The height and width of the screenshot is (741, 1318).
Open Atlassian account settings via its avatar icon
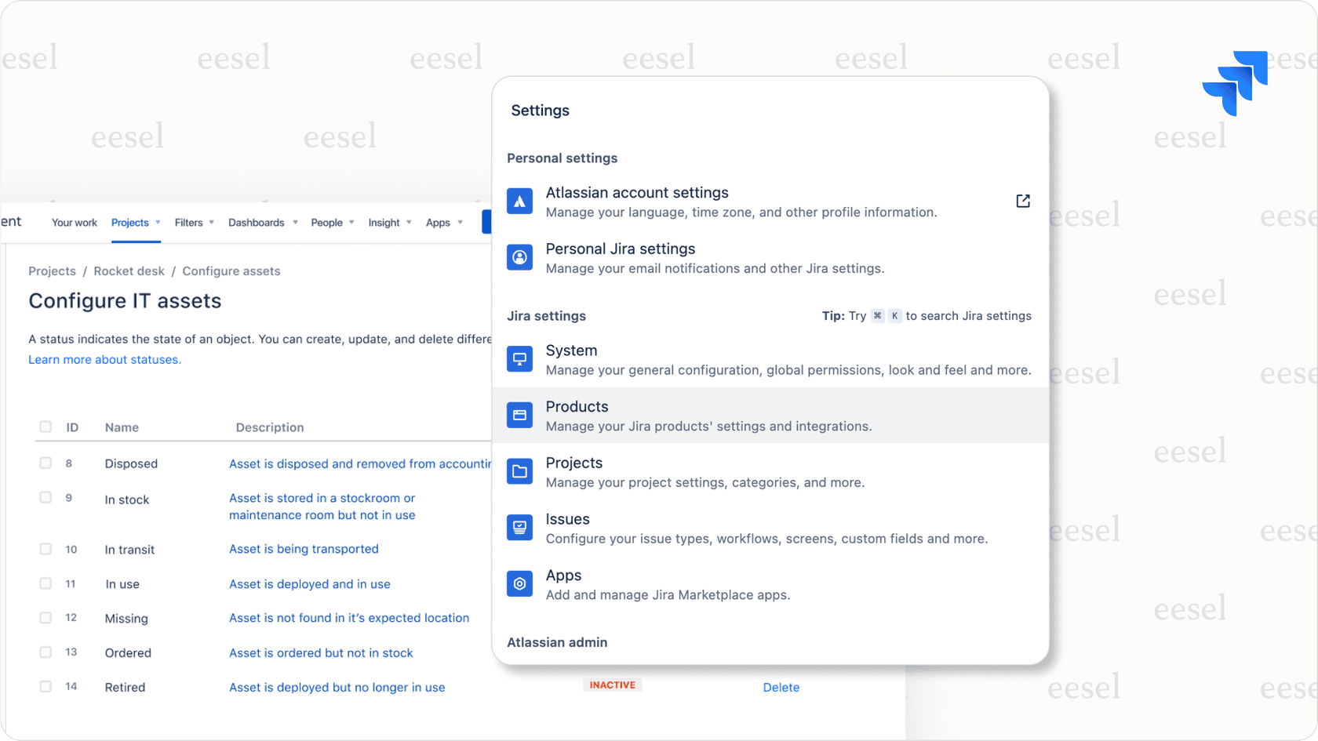click(x=519, y=202)
